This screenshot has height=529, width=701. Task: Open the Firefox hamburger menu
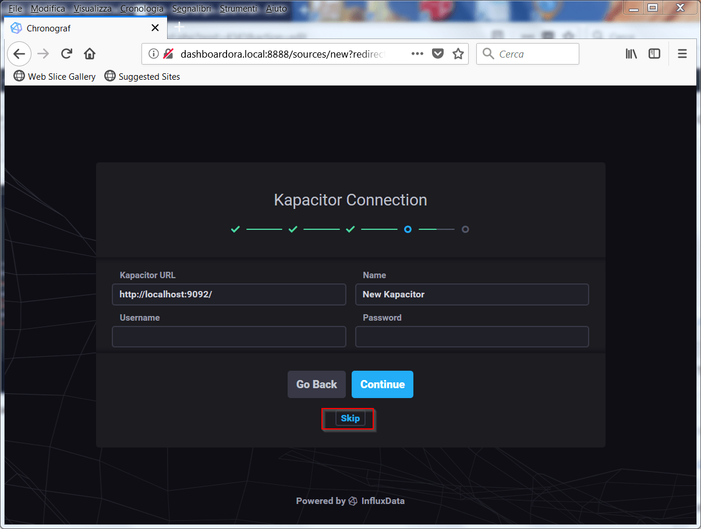point(682,54)
